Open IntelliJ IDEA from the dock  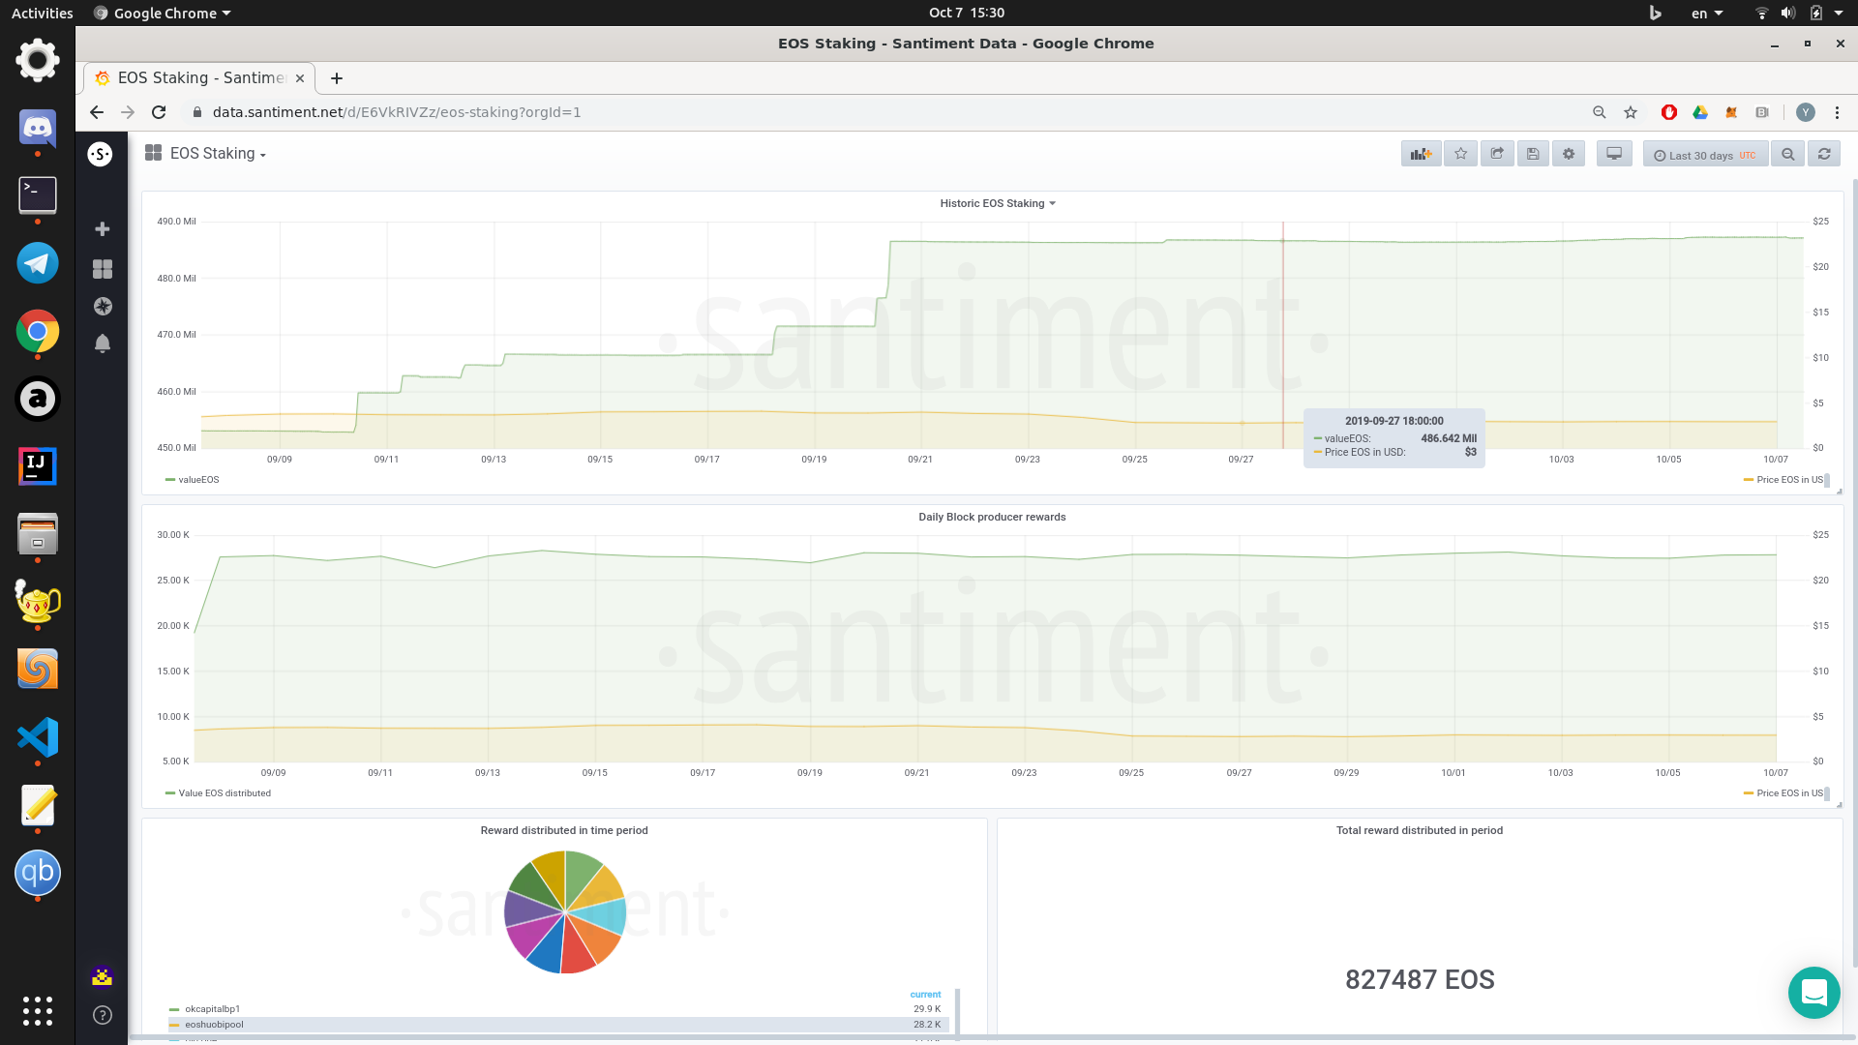click(38, 466)
